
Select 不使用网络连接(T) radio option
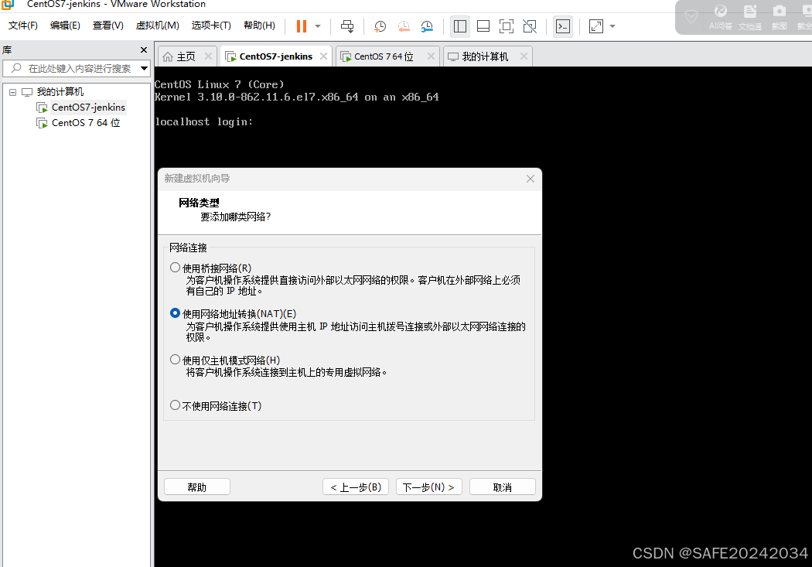click(175, 405)
